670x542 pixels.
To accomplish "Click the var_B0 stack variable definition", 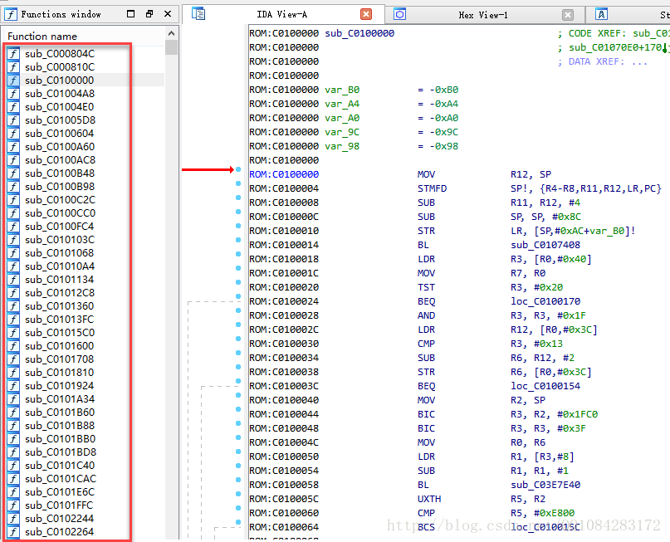I will (342, 90).
